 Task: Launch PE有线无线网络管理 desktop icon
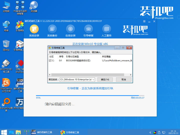pyautogui.click(x=20, y=8)
